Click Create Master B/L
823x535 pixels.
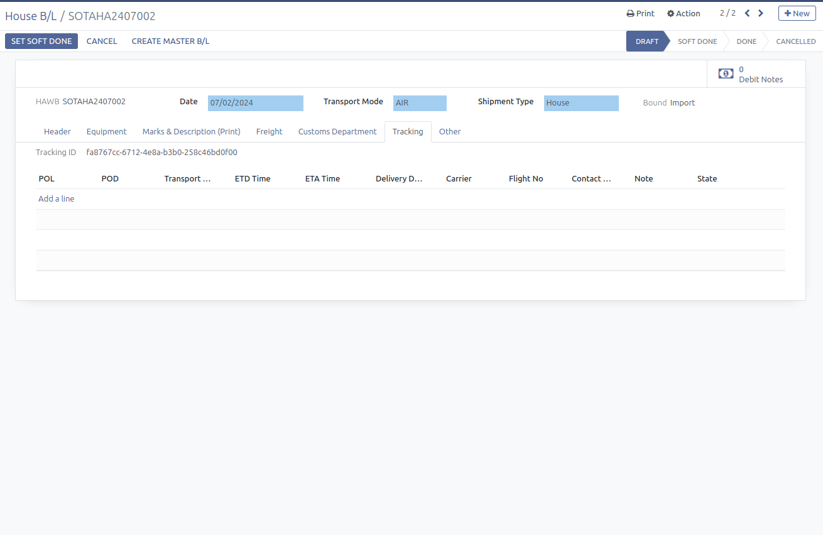[170, 41]
